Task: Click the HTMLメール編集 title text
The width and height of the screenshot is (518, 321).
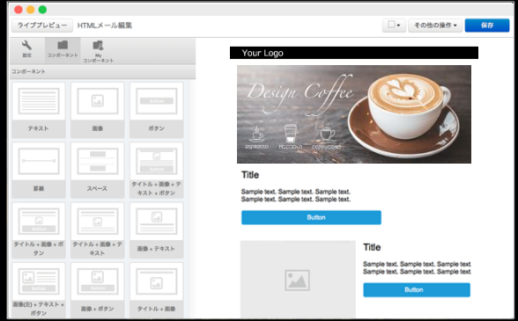Action: (x=105, y=26)
